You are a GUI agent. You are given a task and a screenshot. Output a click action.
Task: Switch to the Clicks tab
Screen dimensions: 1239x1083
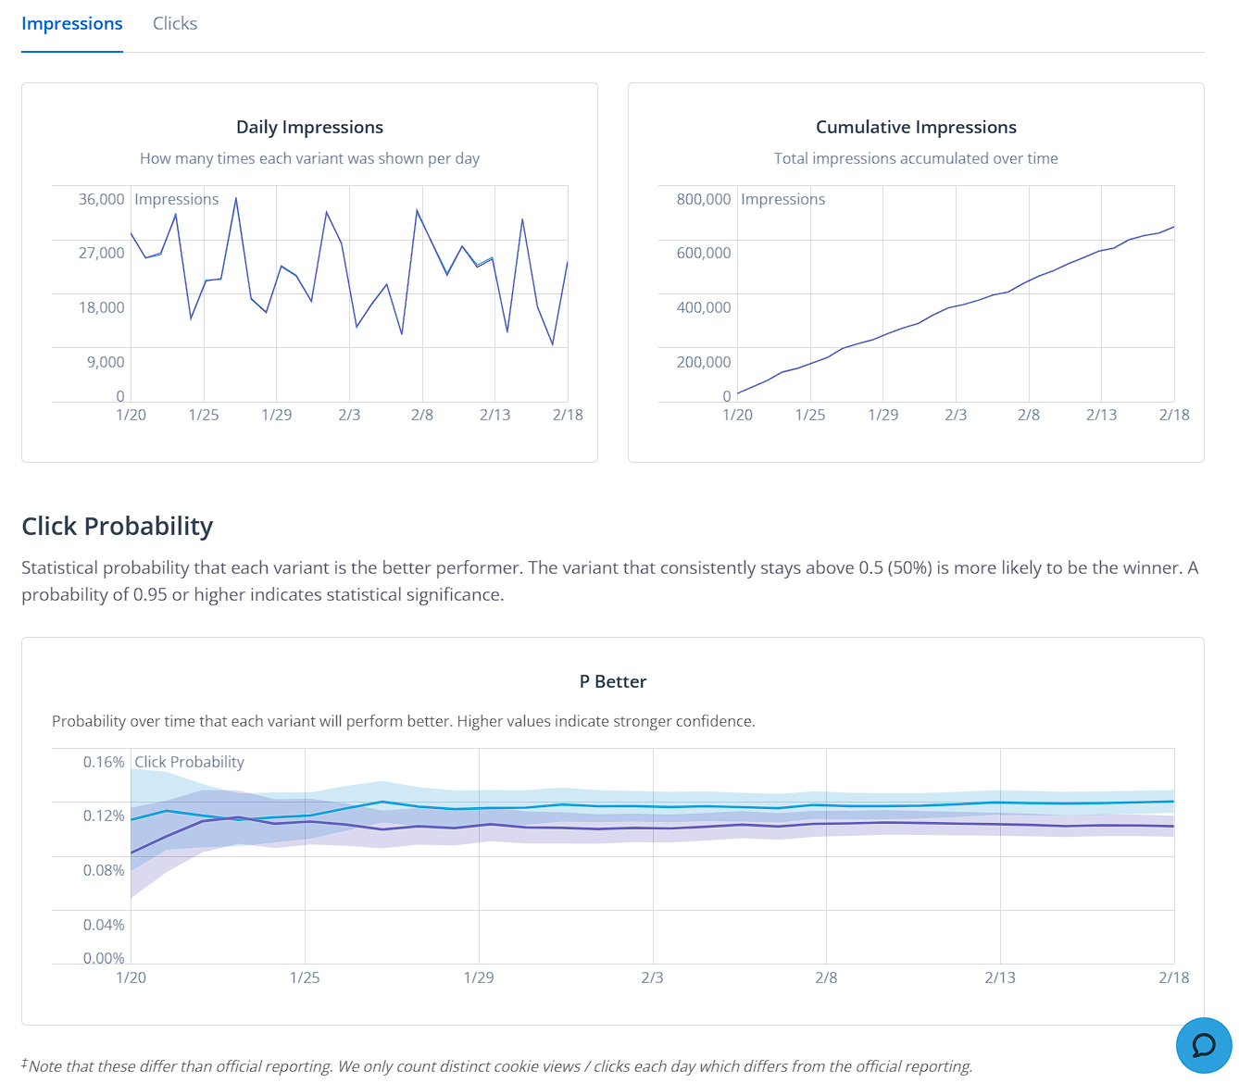coord(175,24)
